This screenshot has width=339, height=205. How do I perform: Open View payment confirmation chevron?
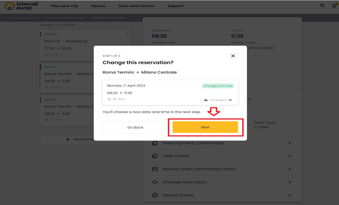290,143
